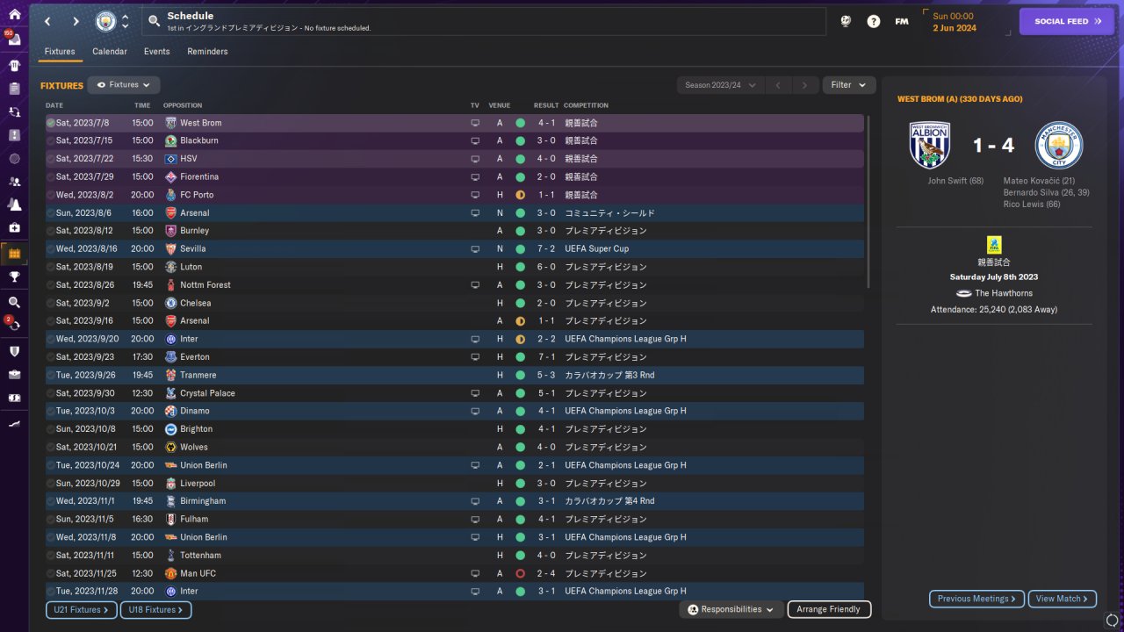Click the fixtures list vertical scrollbar
The image size is (1124, 632).
868,202
